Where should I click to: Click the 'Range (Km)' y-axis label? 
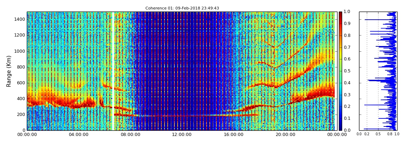pos(8,71)
